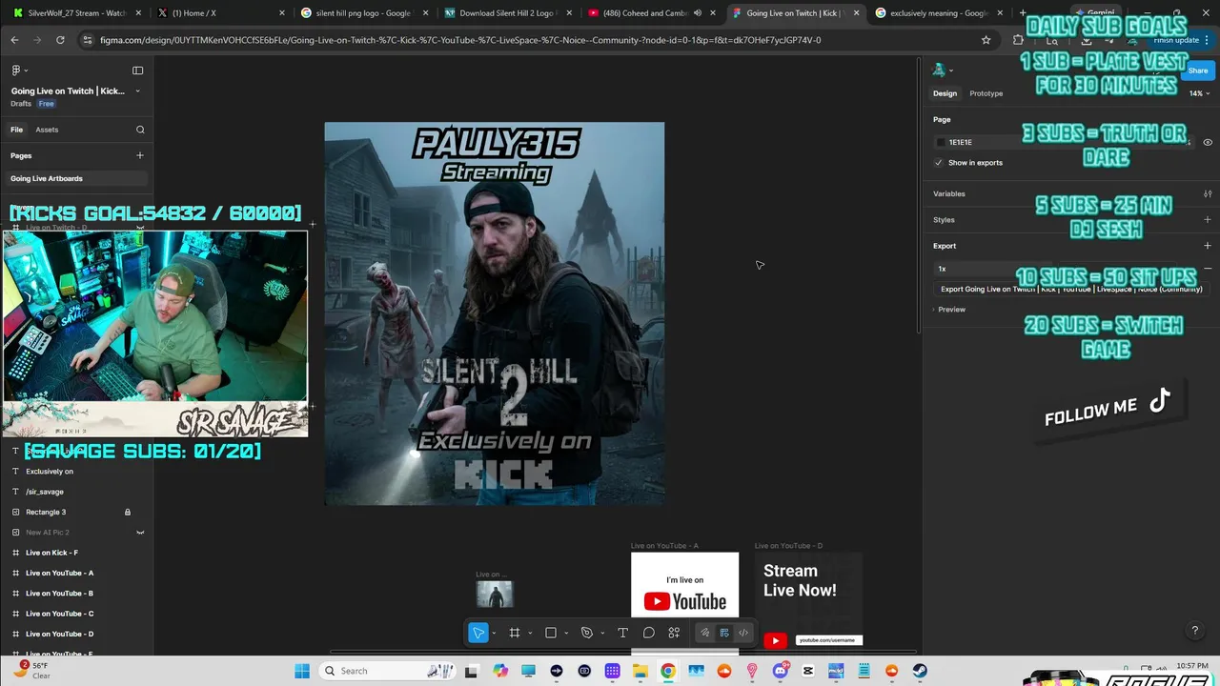The height and width of the screenshot is (686, 1220).
Task: Select the Text tool
Action: (622, 633)
